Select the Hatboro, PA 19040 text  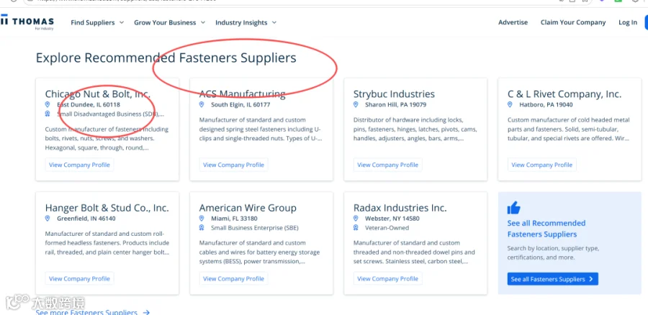(x=546, y=105)
